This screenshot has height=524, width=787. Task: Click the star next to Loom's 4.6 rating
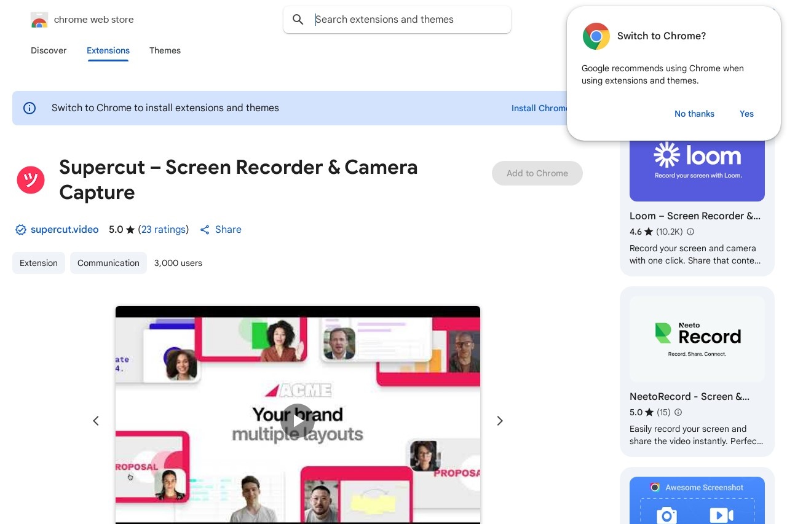[649, 232]
